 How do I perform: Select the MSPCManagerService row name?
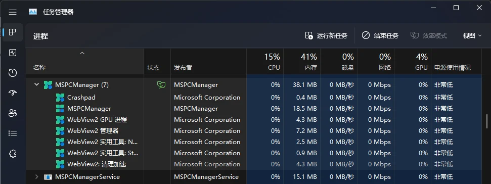click(87, 177)
